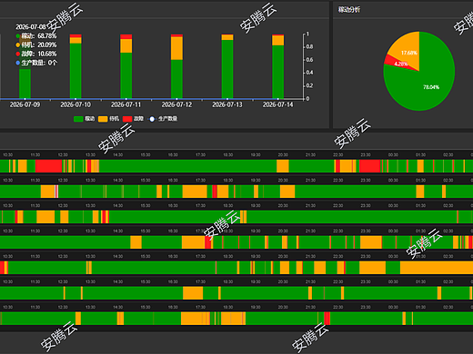The height and width of the screenshot is (354, 473).
Task: Click the 2026-07-13 axis date label
Action: pyautogui.click(x=227, y=104)
